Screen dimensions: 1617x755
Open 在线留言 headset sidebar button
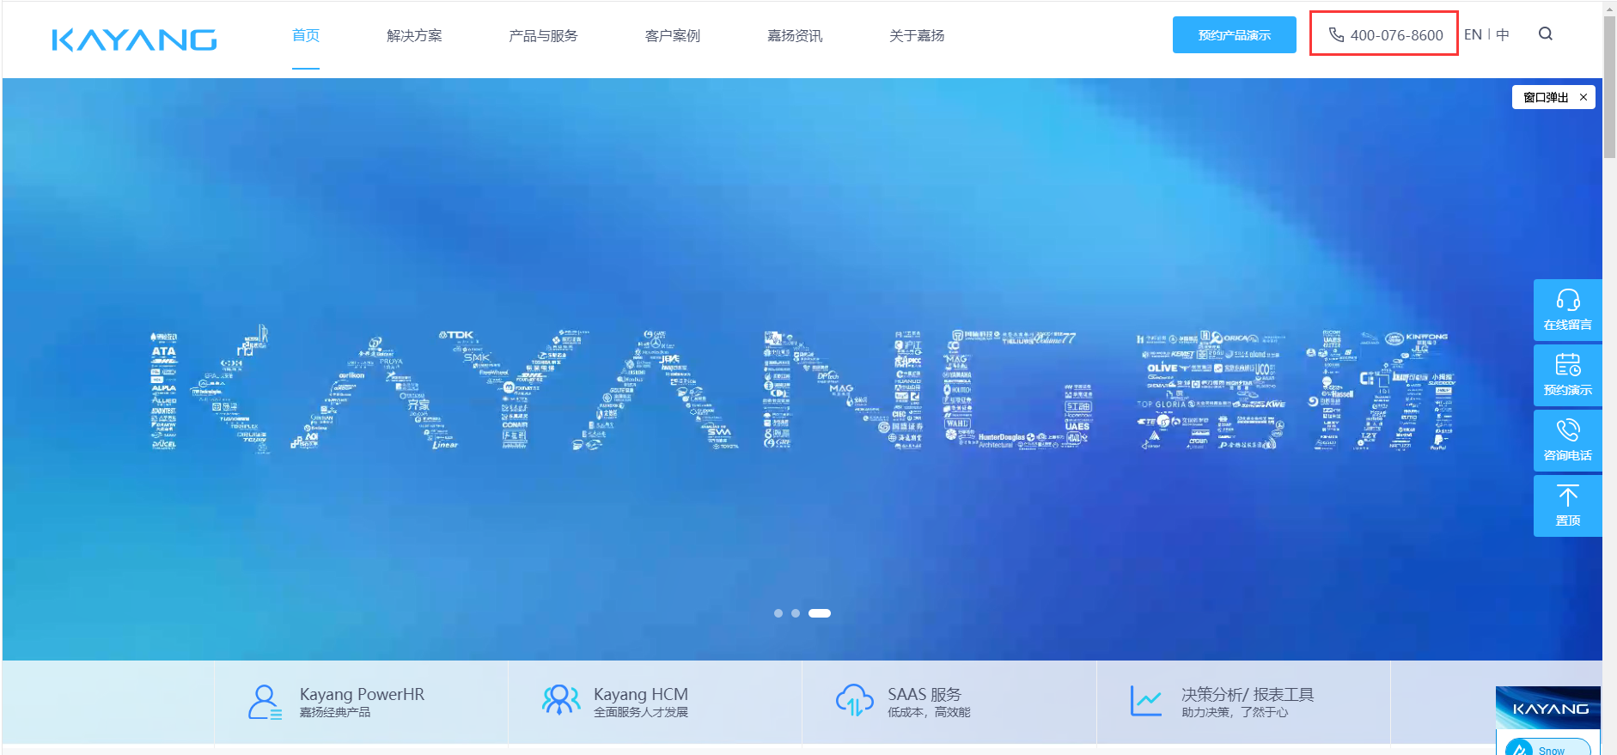[x=1568, y=310]
